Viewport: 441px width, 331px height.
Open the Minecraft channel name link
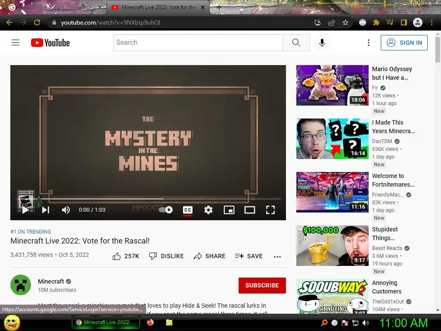(51, 281)
